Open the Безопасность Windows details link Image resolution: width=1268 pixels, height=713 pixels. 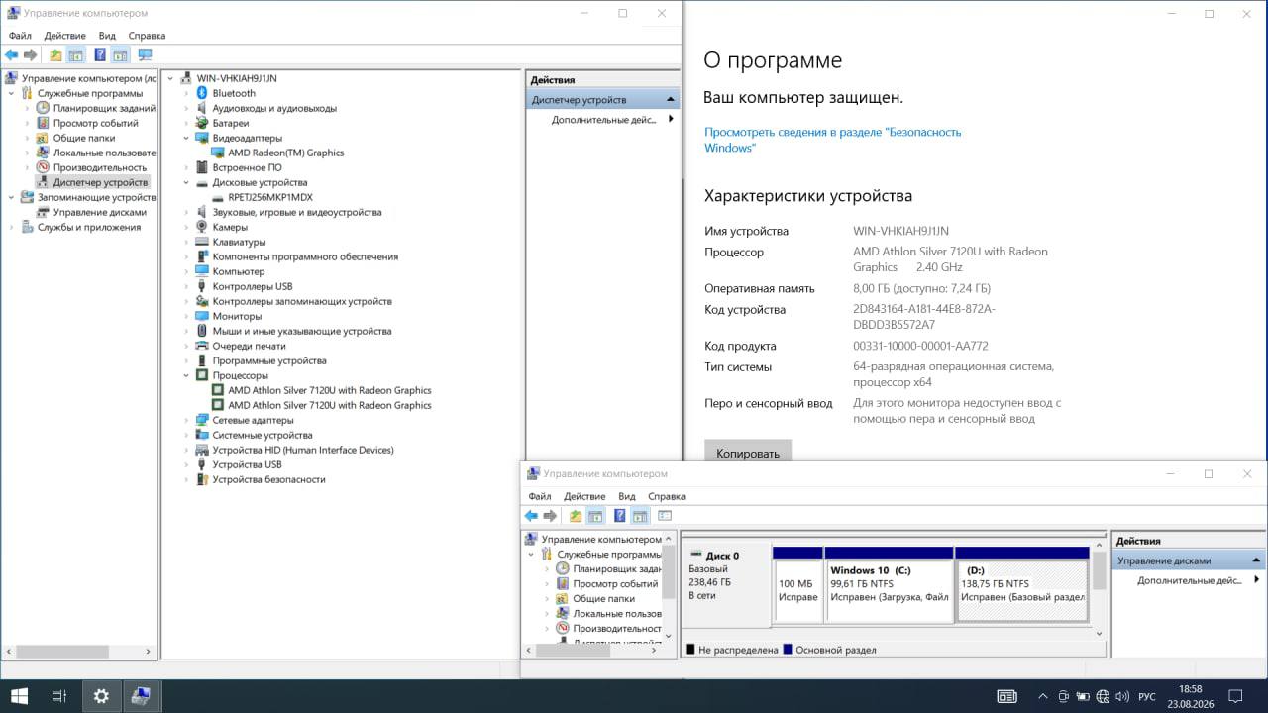(x=833, y=140)
